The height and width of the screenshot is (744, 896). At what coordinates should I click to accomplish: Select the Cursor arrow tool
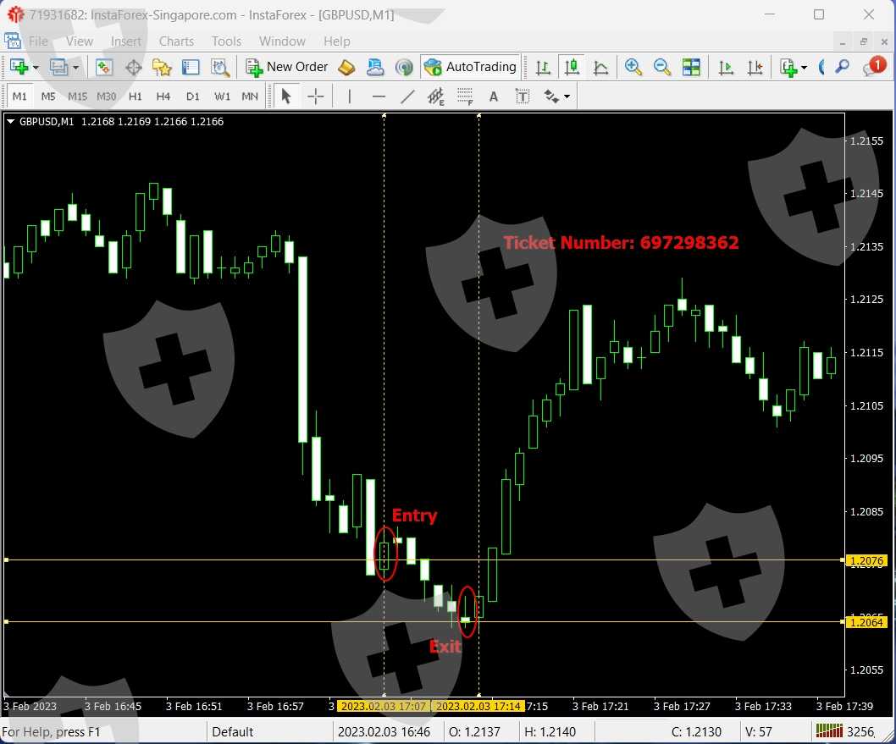coord(286,96)
